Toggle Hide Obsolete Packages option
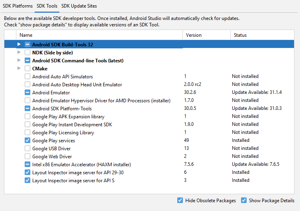The image size is (300, 211). (x=180, y=201)
